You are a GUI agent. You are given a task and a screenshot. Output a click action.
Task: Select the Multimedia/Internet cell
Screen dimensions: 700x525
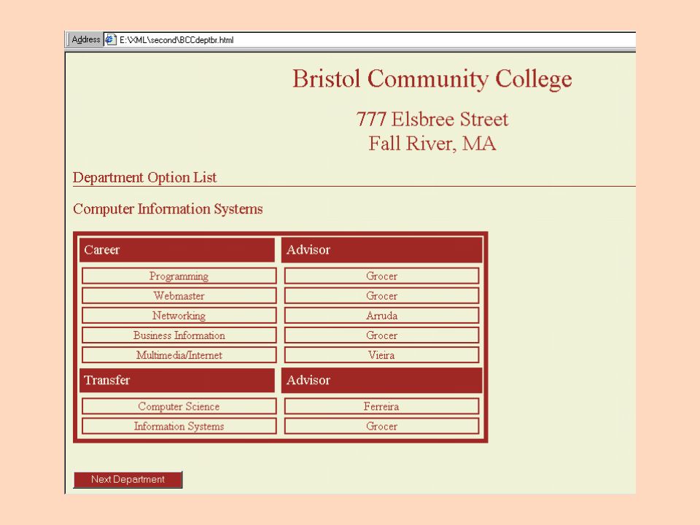179,355
